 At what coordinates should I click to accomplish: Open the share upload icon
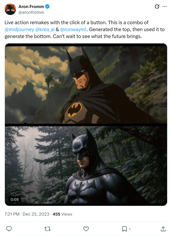(163, 229)
